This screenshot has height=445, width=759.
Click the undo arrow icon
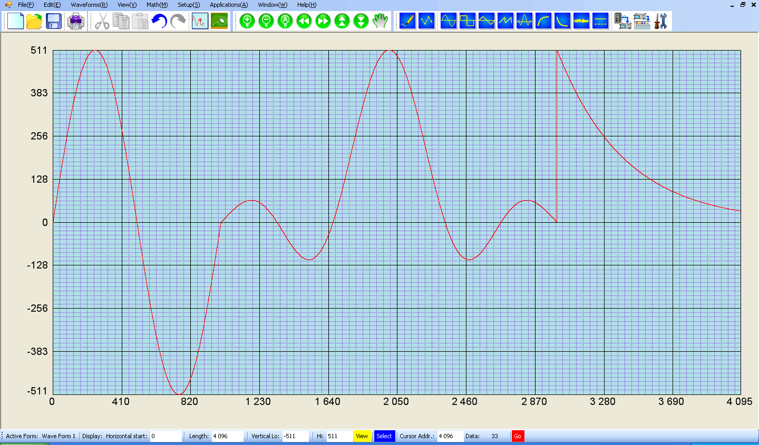point(159,21)
